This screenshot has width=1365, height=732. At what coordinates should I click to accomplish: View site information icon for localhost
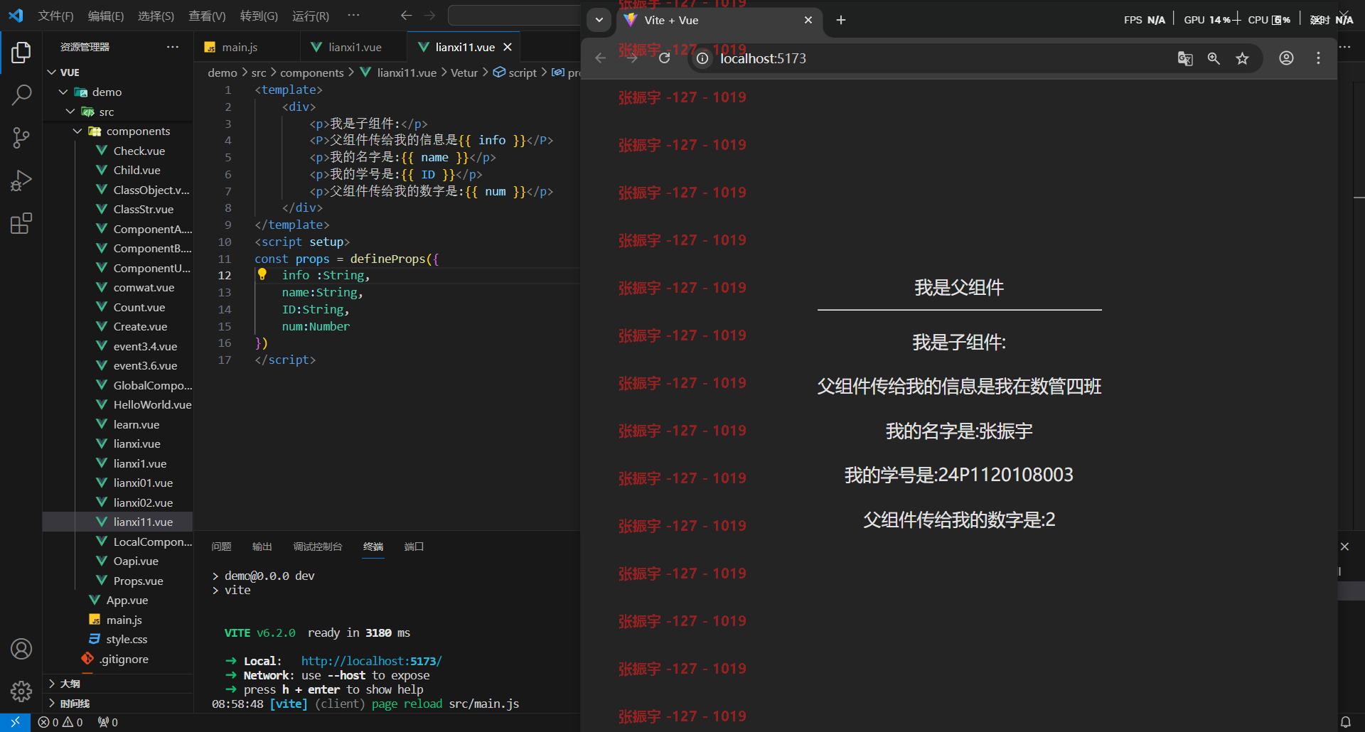(x=702, y=58)
